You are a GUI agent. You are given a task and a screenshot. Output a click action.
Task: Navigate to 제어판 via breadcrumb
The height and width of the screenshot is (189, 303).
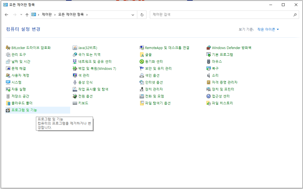[x=46, y=15]
